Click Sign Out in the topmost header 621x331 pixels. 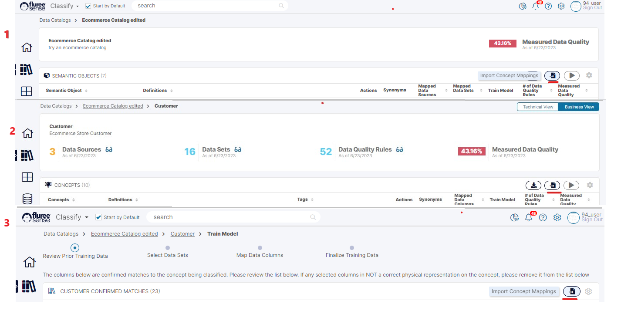click(x=592, y=8)
